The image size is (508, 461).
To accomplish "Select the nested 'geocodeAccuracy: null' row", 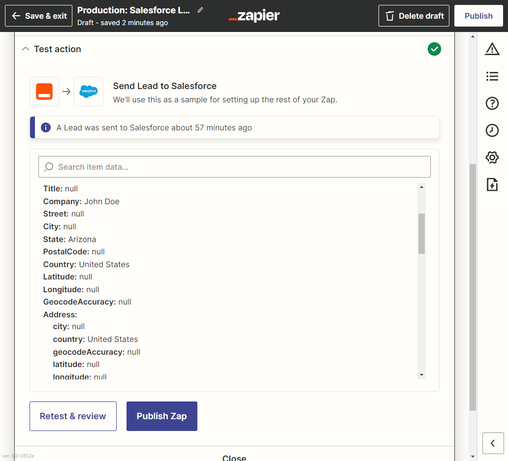I will pos(96,352).
